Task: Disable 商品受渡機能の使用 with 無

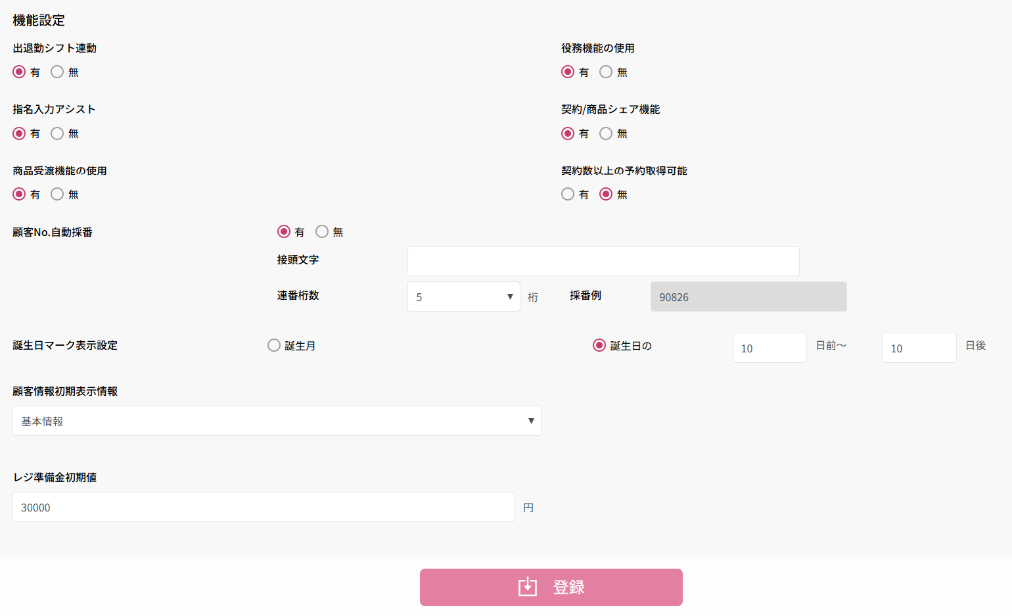Action: tap(58, 195)
